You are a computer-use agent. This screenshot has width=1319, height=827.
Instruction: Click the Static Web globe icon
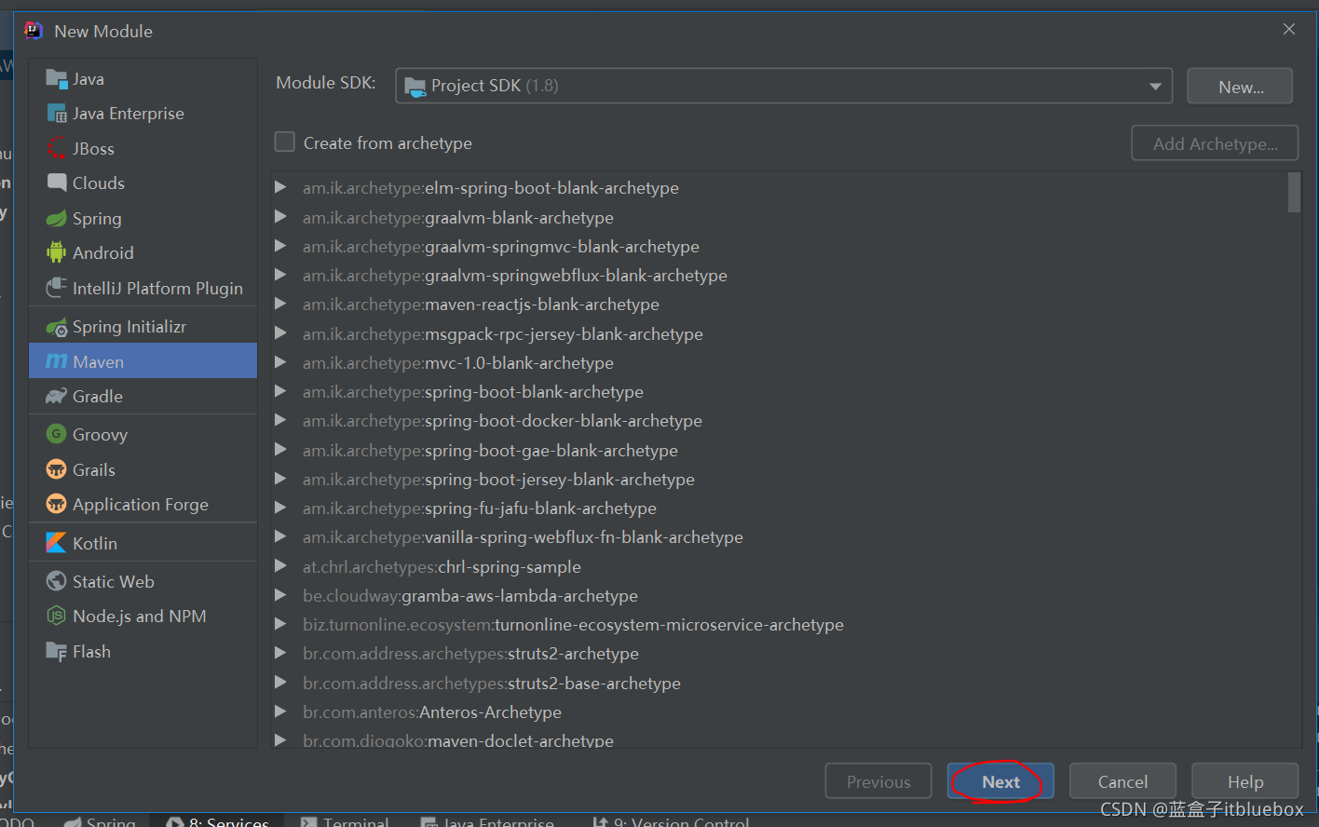pyautogui.click(x=57, y=581)
